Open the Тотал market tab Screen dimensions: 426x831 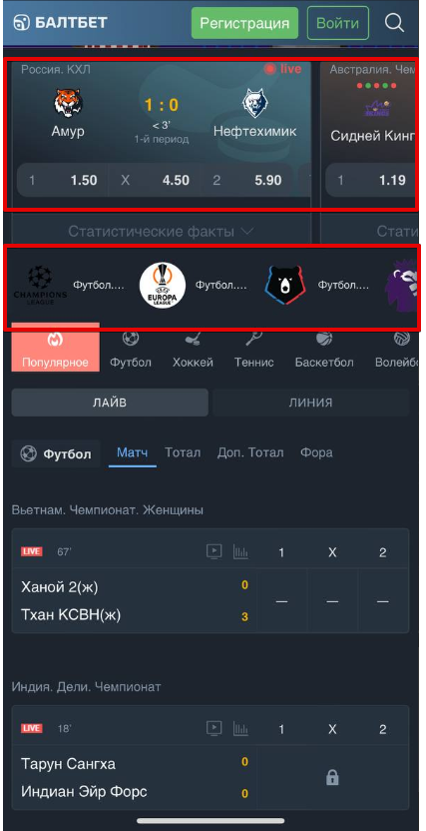(x=183, y=452)
